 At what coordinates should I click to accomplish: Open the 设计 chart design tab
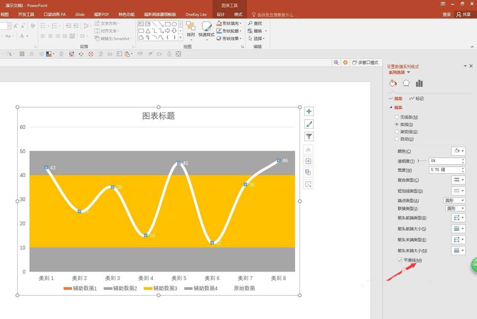click(220, 14)
